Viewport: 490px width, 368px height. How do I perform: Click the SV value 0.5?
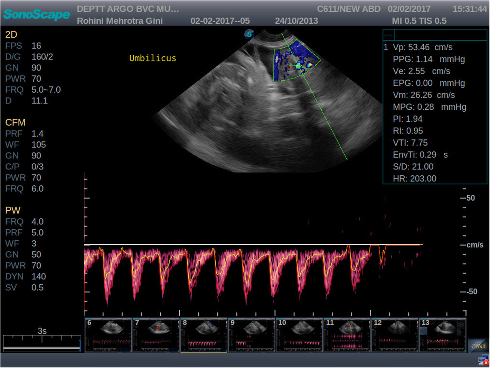tap(37, 287)
